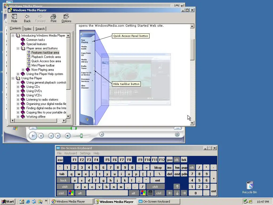273x205 pixels.
Task: Click the Common tasks book icon
Action: pyautogui.click(x=23, y=40)
